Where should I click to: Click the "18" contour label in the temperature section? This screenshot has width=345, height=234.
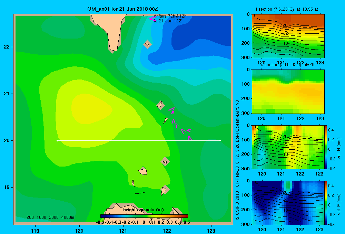coord(286,43)
